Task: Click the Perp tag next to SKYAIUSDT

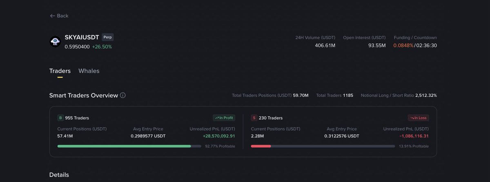Action: pos(108,37)
